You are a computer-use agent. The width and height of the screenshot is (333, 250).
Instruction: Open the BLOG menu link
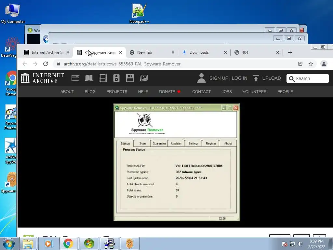click(x=90, y=91)
